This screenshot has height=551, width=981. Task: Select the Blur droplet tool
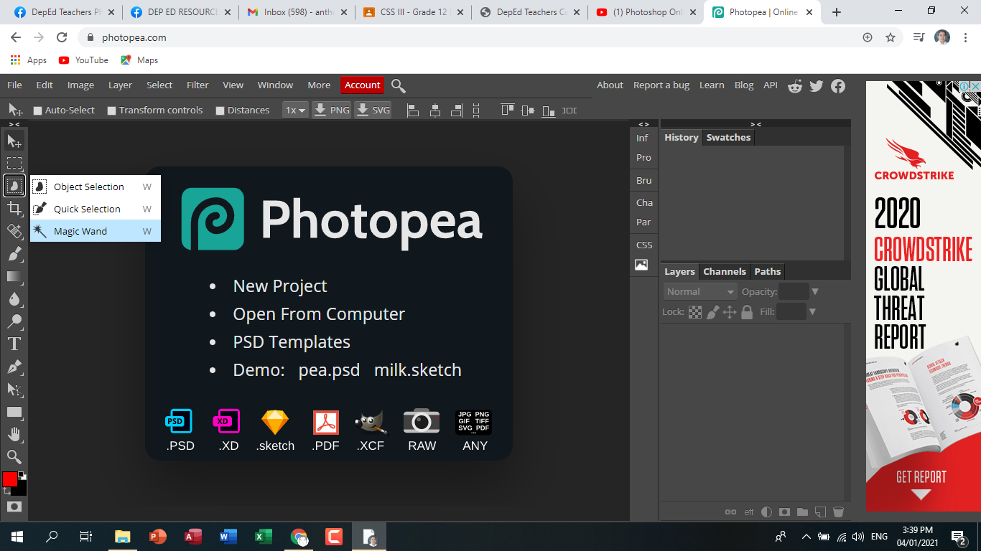coord(14,298)
